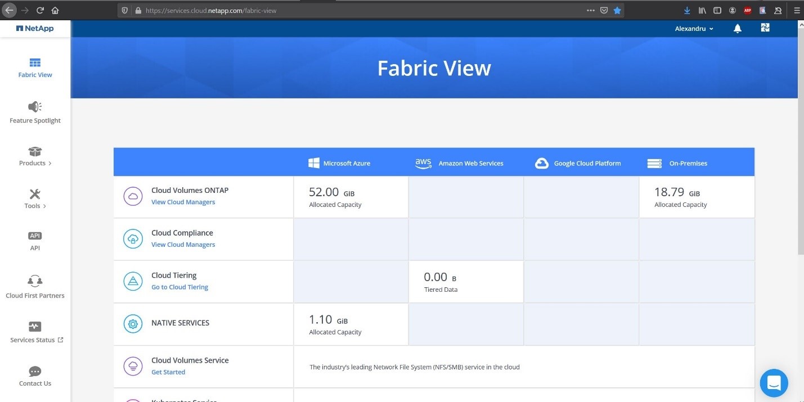
Task: Click the AWS logo in header
Action: pyautogui.click(x=423, y=163)
